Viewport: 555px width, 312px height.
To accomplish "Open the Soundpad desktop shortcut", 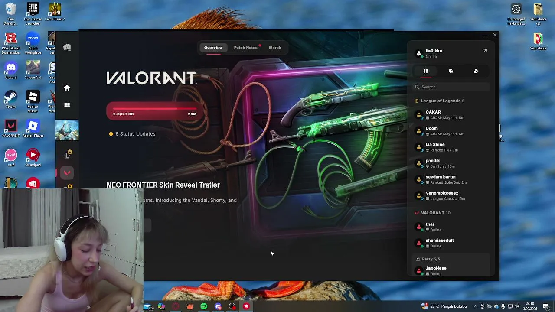I will (33, 158).
